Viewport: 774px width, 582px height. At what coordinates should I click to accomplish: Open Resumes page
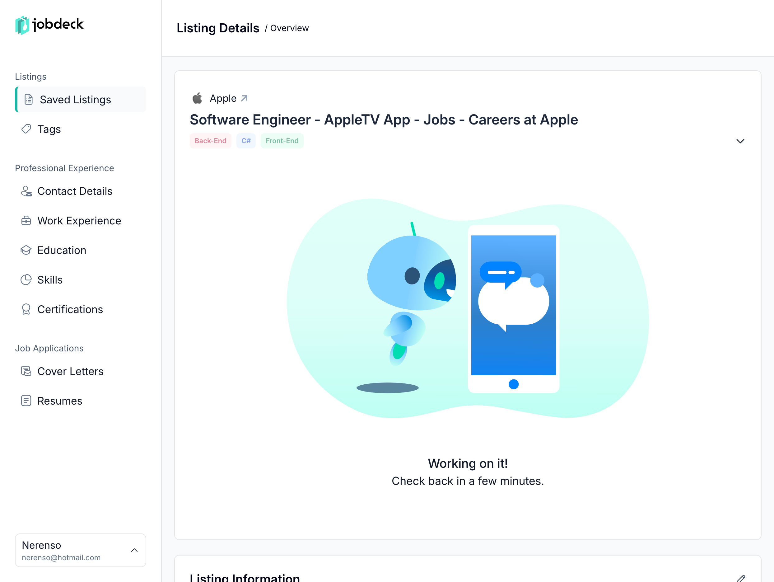[x=81, y=401]
